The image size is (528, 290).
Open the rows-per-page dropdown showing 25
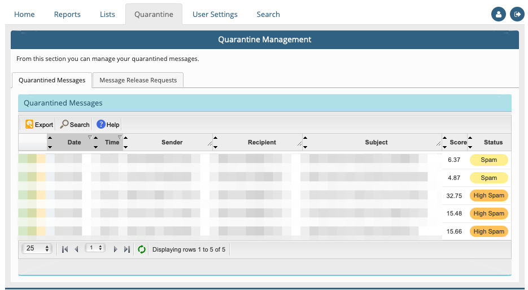[37, 249]
